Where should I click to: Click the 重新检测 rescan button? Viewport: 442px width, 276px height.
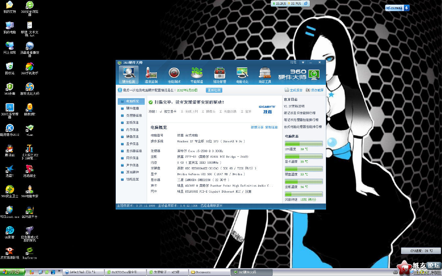(214, 90)
